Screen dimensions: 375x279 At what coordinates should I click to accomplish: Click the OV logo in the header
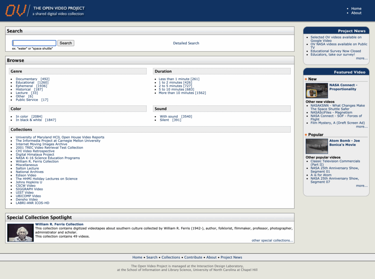16,11
